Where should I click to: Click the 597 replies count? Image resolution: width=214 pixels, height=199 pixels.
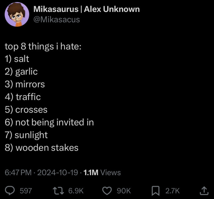point(26,191)
